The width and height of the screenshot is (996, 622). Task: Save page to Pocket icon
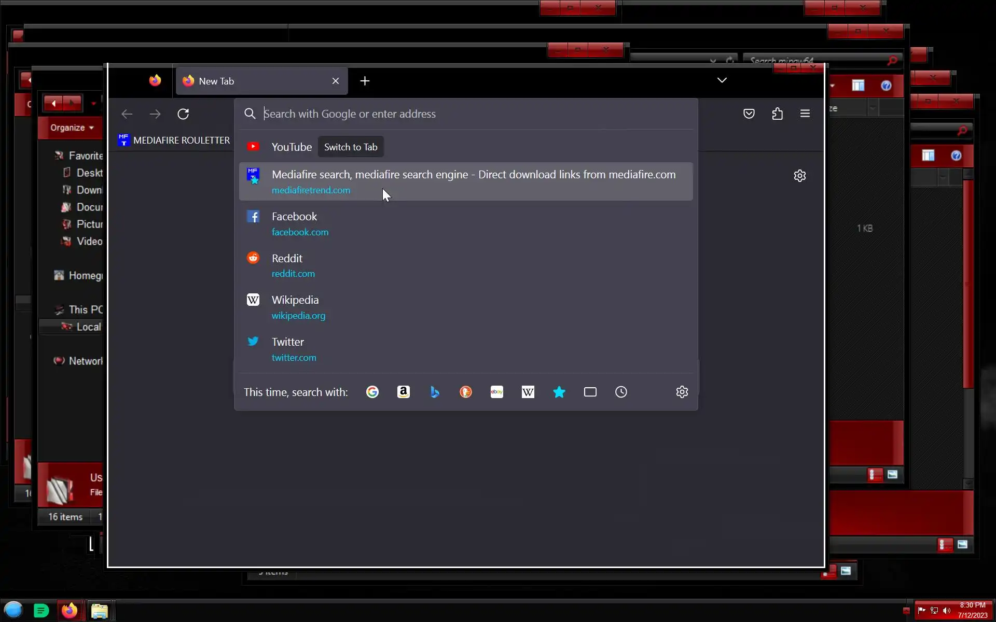749,114
